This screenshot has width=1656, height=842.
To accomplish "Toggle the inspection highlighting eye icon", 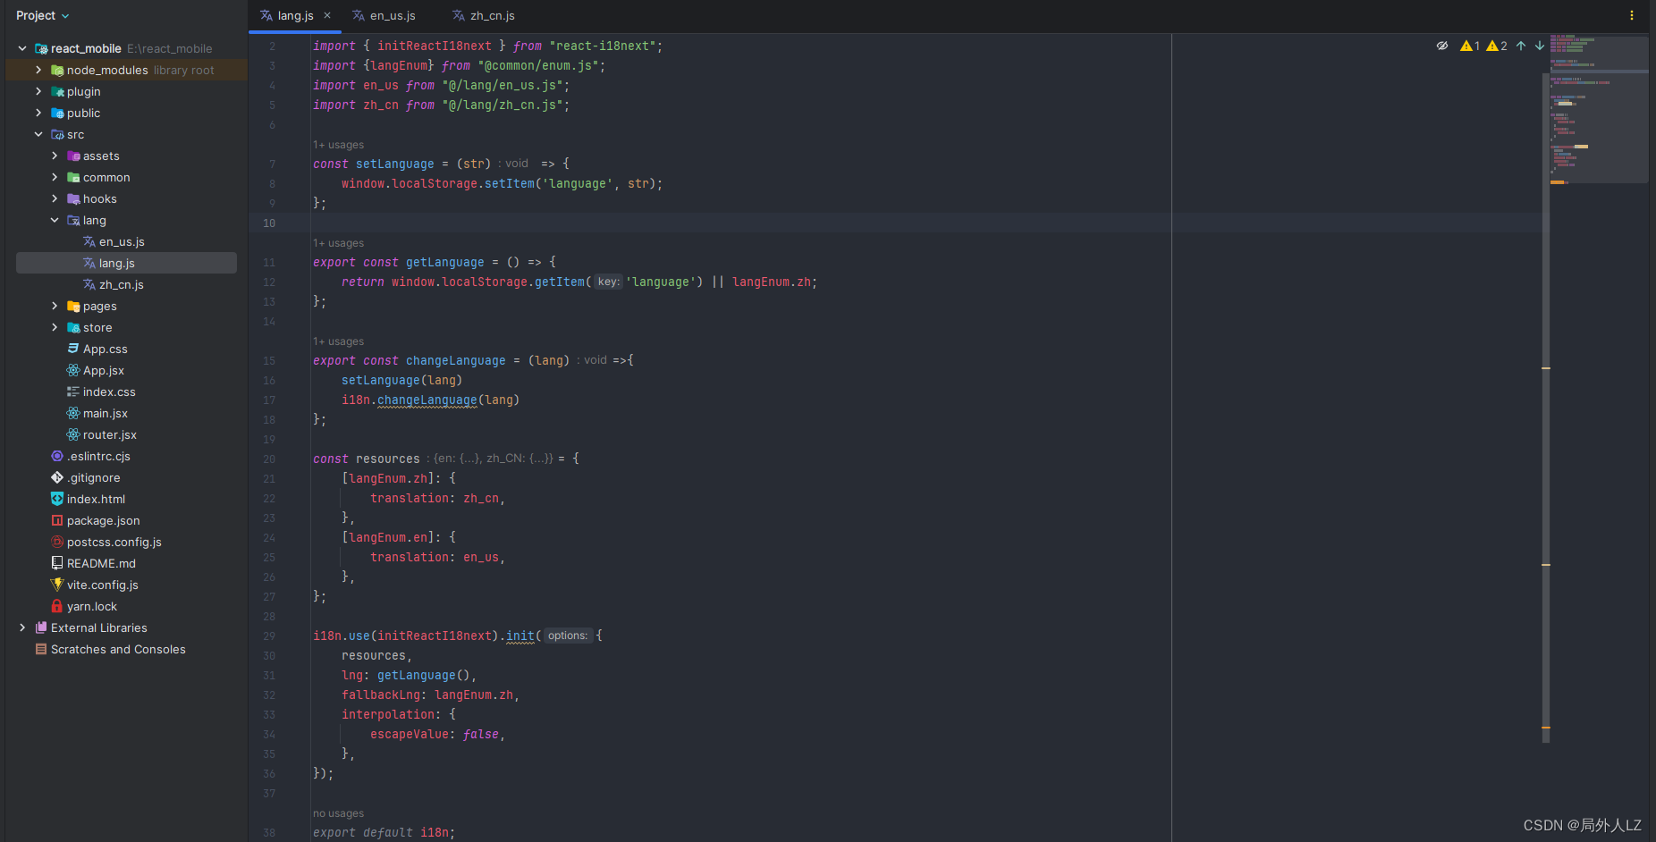I will (1441, 46).
